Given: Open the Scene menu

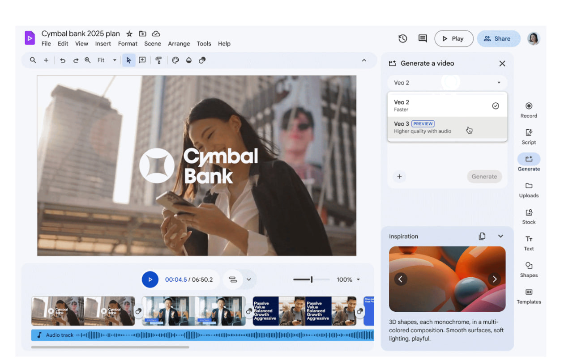Looking at the screenshot, I should click(152, 44).
